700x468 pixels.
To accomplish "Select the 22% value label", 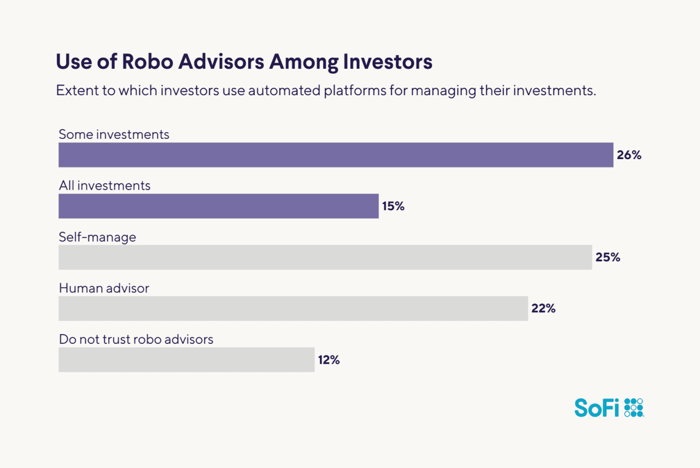I will click(x=543, y=308).
